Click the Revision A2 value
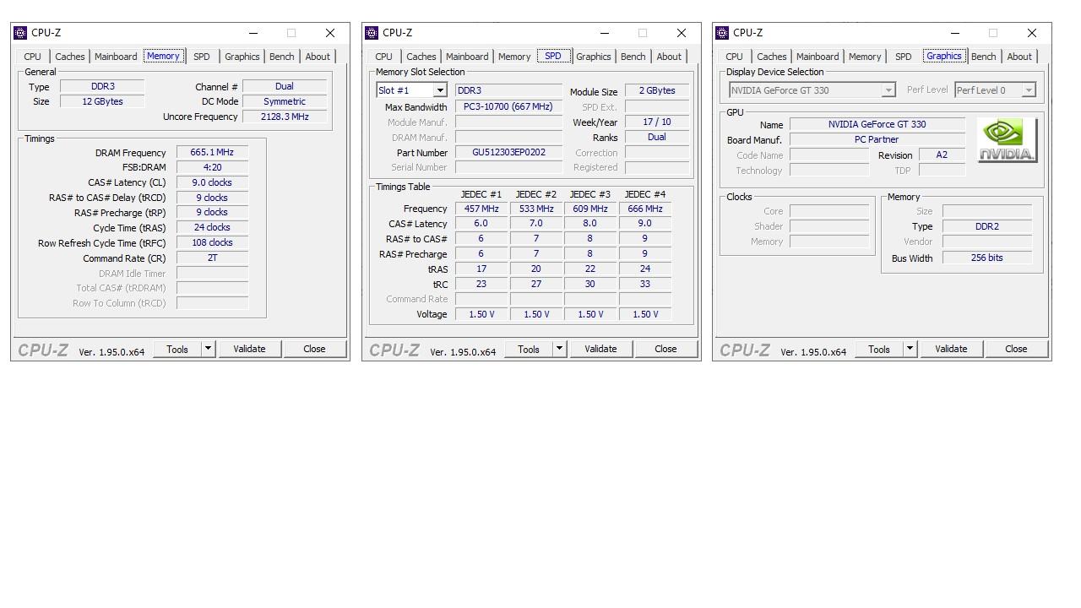This screenshot has height=608, width=1081. pos(942,155)
